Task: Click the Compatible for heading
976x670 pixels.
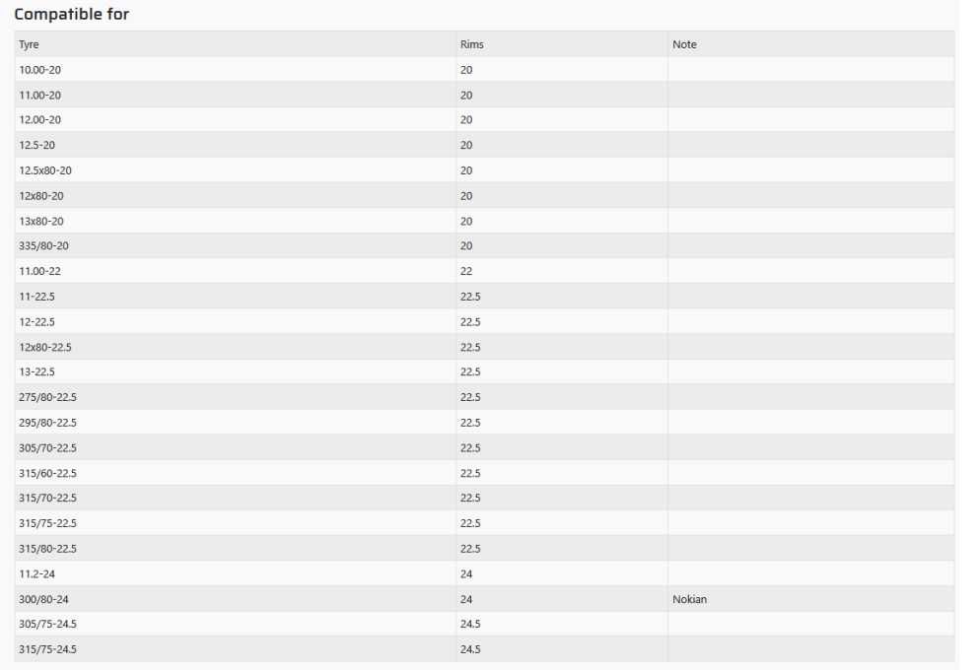Action: 71,15
